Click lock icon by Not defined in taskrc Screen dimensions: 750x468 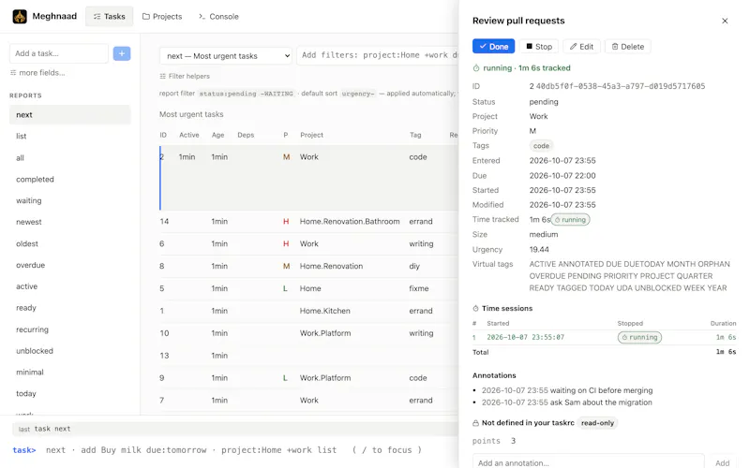[x=475, y=423]
